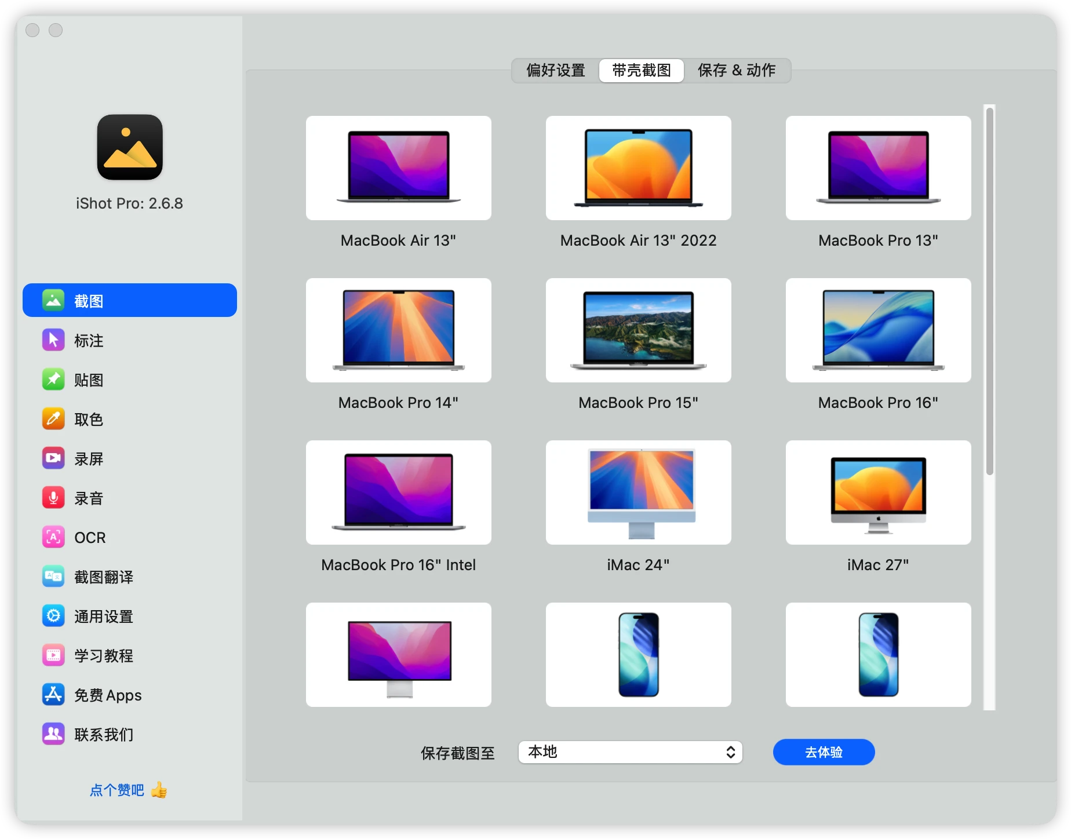Click the 学习教程 tutorial video icon
The height and width of the screenshot is (839, 1071).
click(53, 655)
